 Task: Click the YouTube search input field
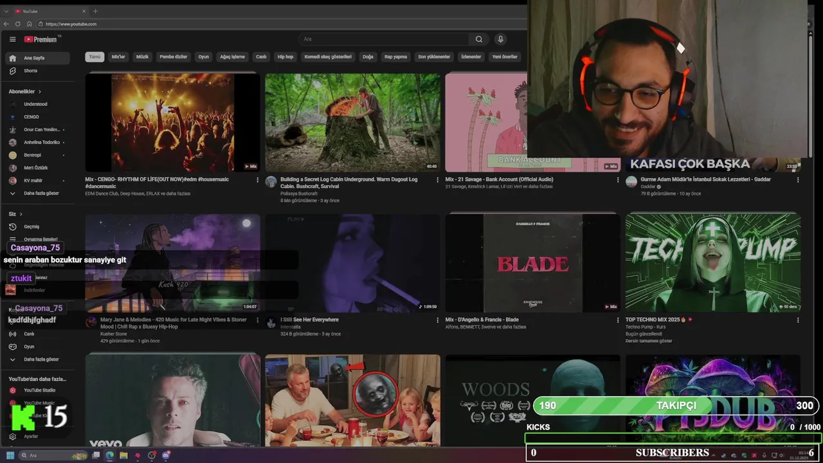pos(383,39)
